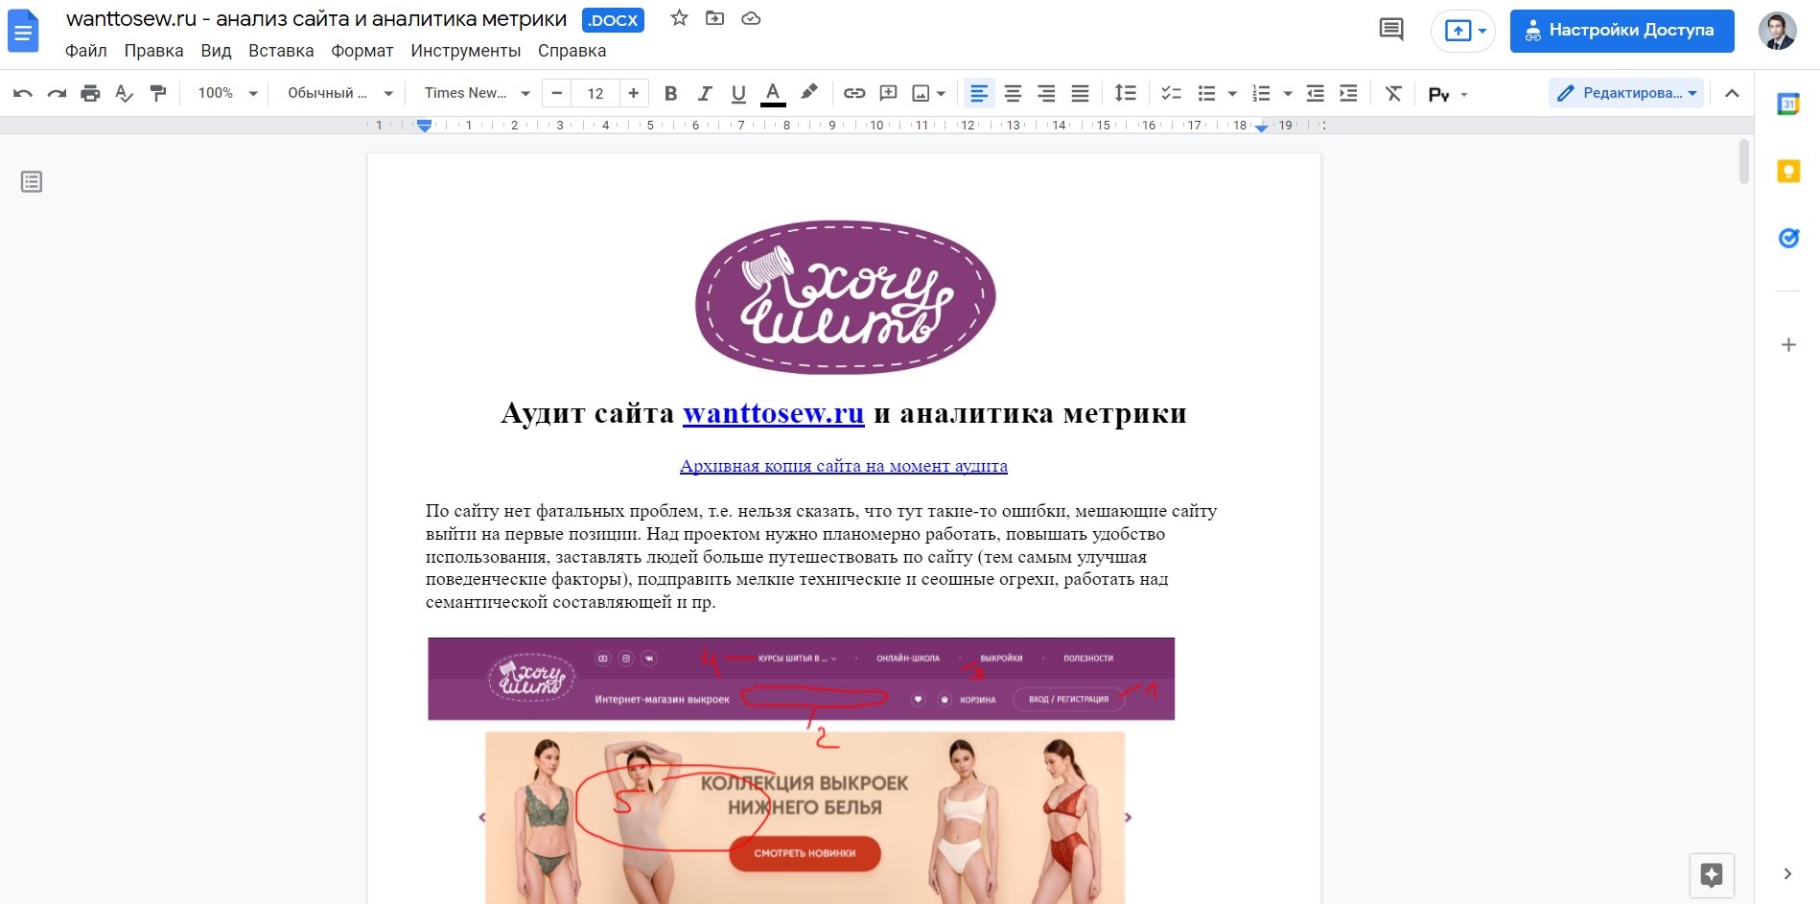The image size is (1820, 904).
Task: Toggle underline formatting
Action: (x=738, y=93)
